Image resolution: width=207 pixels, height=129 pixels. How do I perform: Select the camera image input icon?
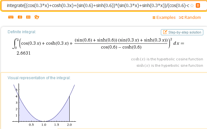point(20,17)
